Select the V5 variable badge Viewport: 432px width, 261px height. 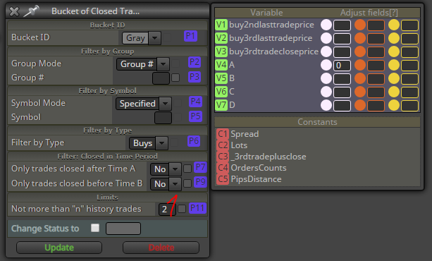(221, 78)
